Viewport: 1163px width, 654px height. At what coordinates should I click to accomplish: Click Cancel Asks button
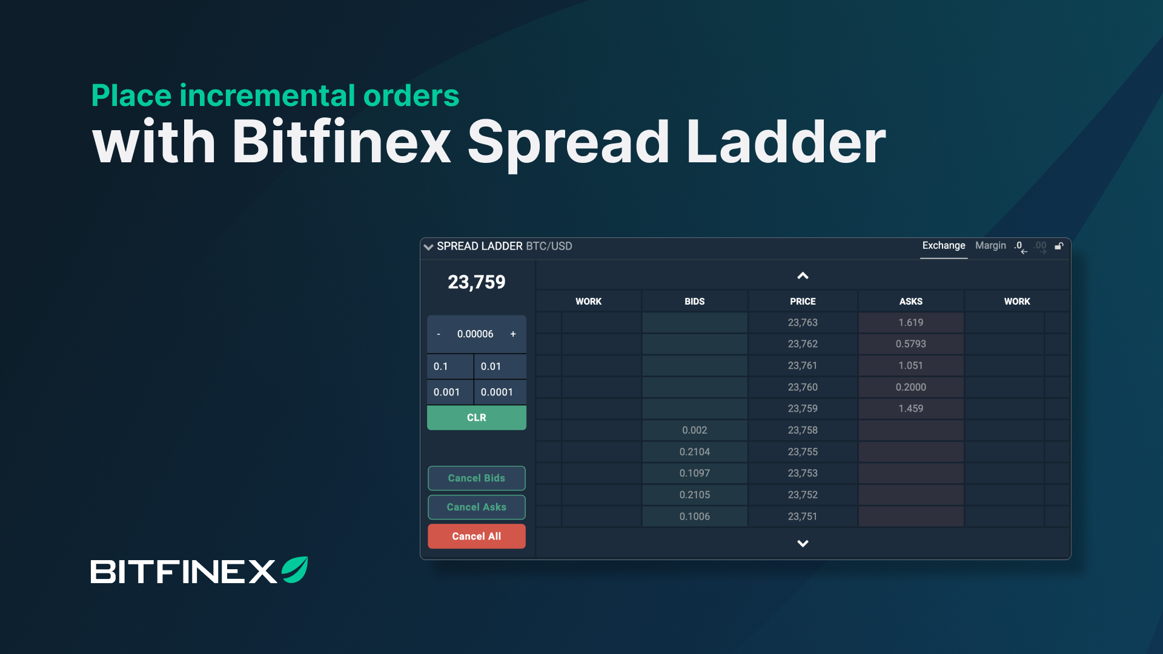click(x=476, y=506)
